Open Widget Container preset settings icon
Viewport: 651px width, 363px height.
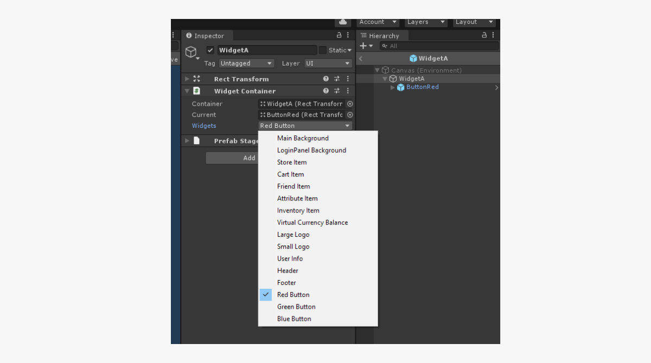[337, 91]
